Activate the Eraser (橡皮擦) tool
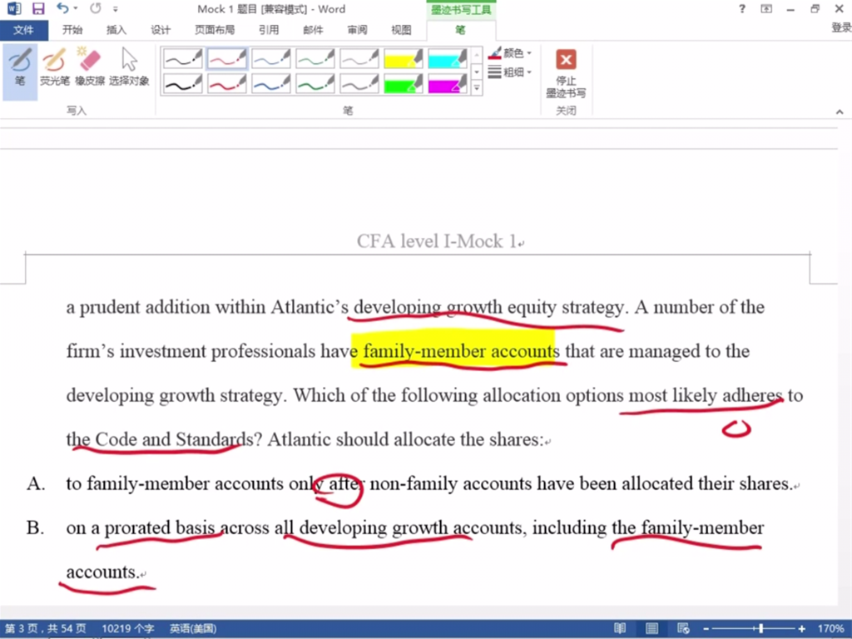Screen dimensions: 852x639 pos(90,67)
